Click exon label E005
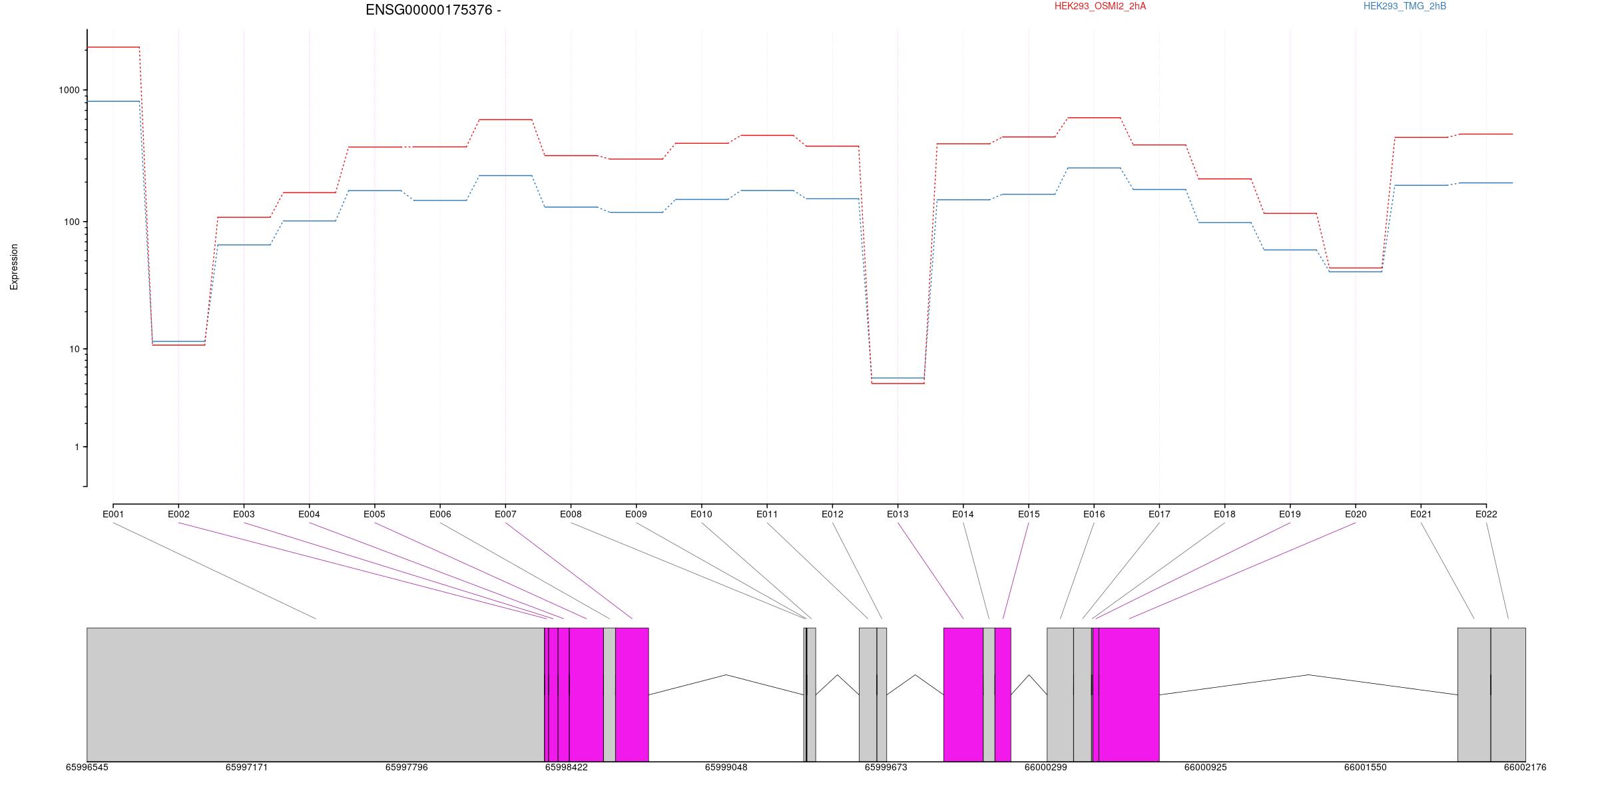Viewport: 1598px width, 799px height. (374, 514)
